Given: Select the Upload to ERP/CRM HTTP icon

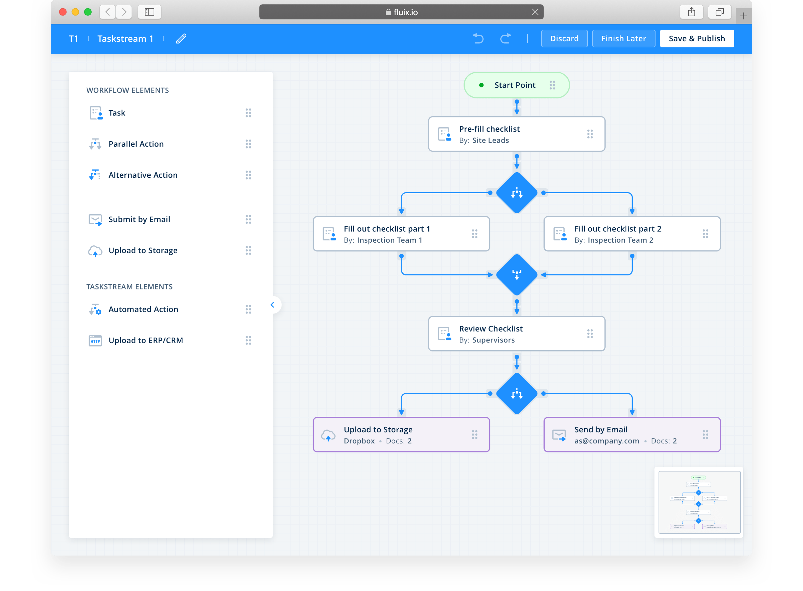Looking at the screenshot, I should point(95,341).
